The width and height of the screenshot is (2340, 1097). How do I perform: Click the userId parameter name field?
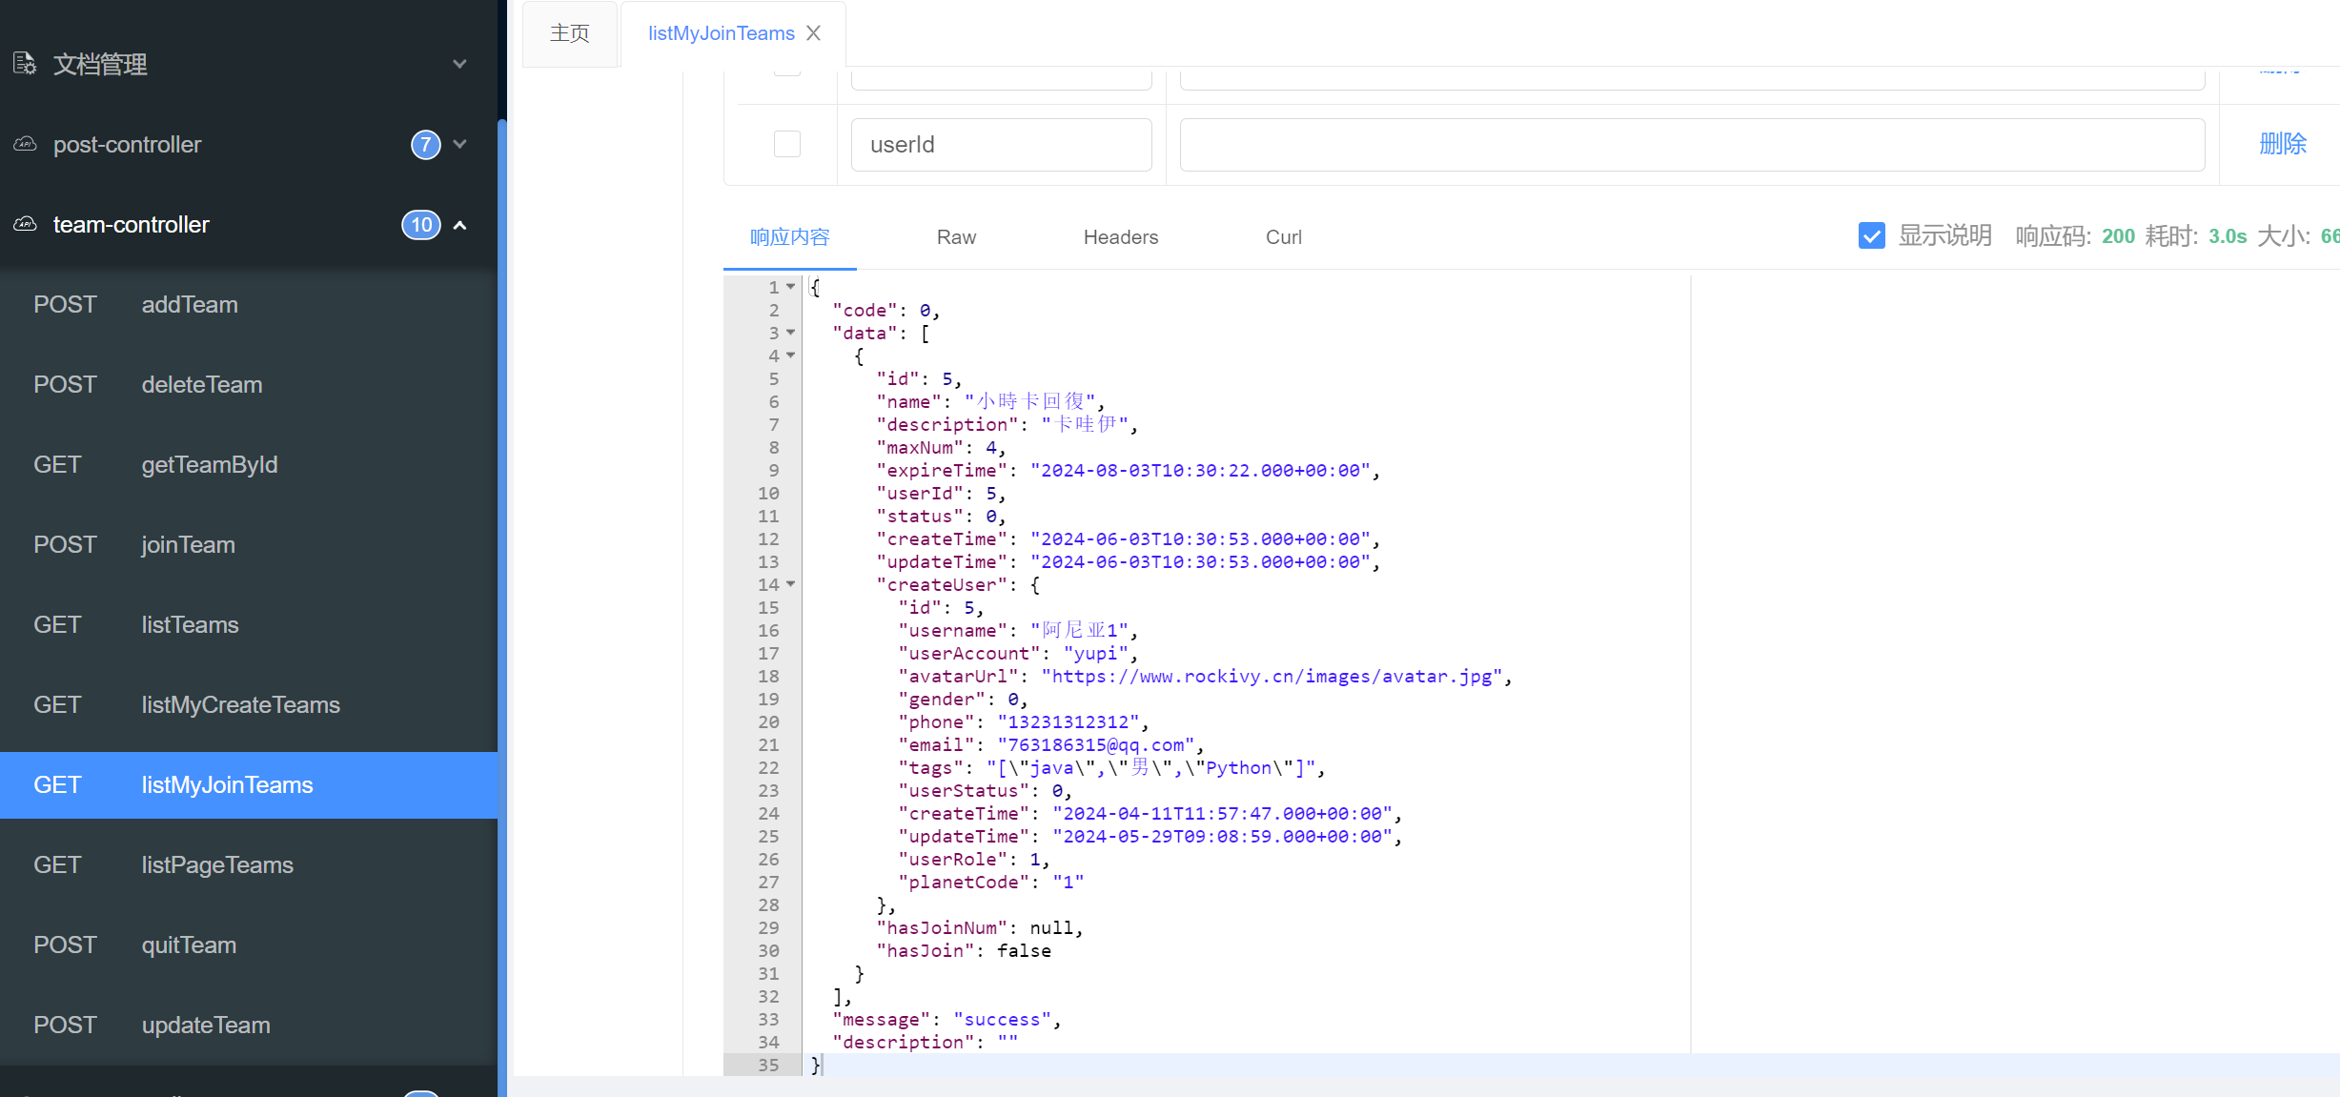click(x=1001, y=145)
